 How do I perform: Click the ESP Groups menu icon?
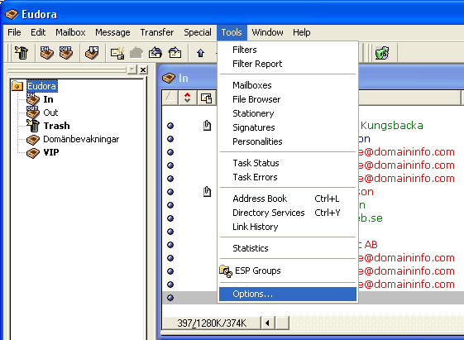coord(226,271)
